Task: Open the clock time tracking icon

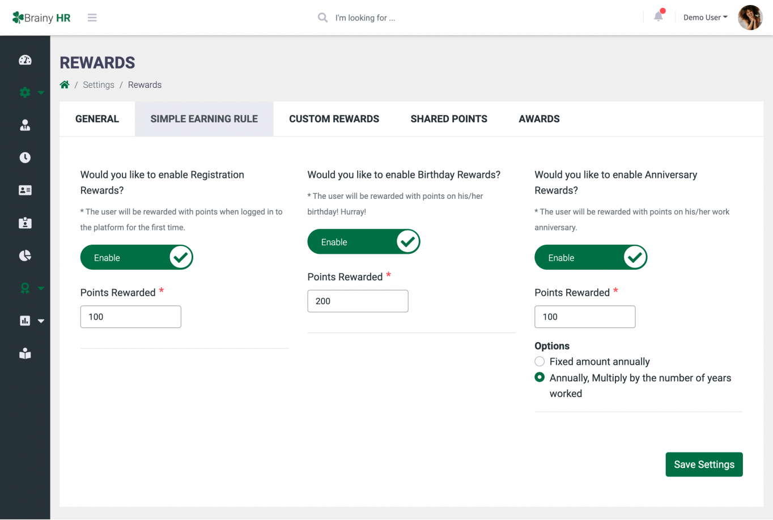Action: (x=25, y=157)
